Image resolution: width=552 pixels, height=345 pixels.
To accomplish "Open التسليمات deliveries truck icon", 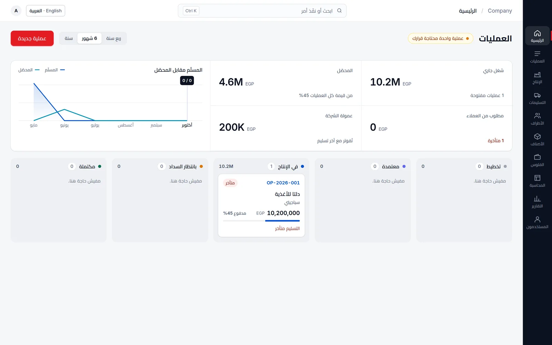I will coord(537,98).
